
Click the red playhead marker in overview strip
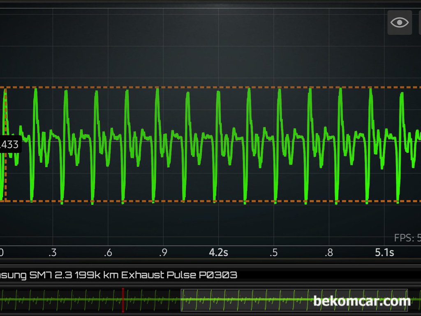[123, 301]
